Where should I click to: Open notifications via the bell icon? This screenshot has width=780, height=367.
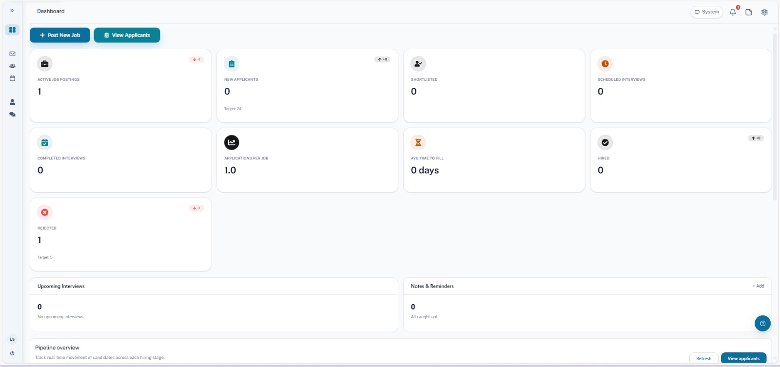point(733,12)
